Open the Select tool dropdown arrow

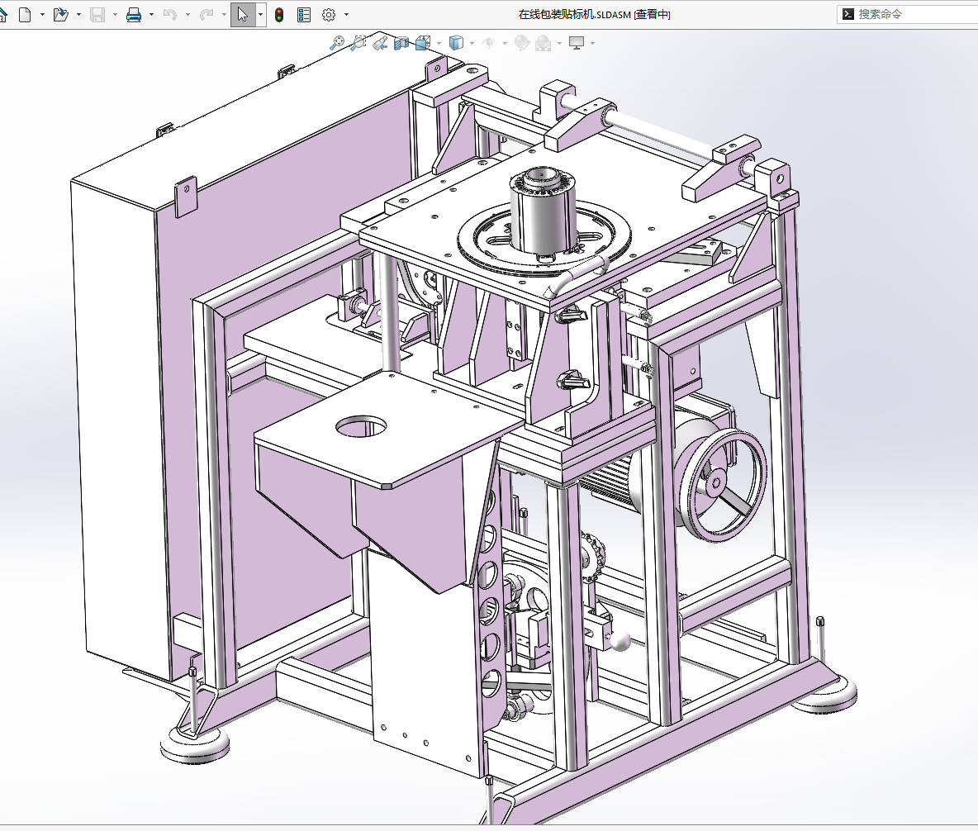tap(261, 14)
